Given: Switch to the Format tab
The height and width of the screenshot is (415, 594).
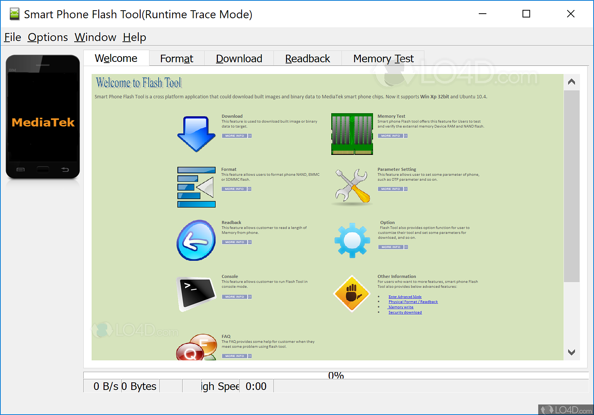Looking at the screenshot, I should click(177, 58).
